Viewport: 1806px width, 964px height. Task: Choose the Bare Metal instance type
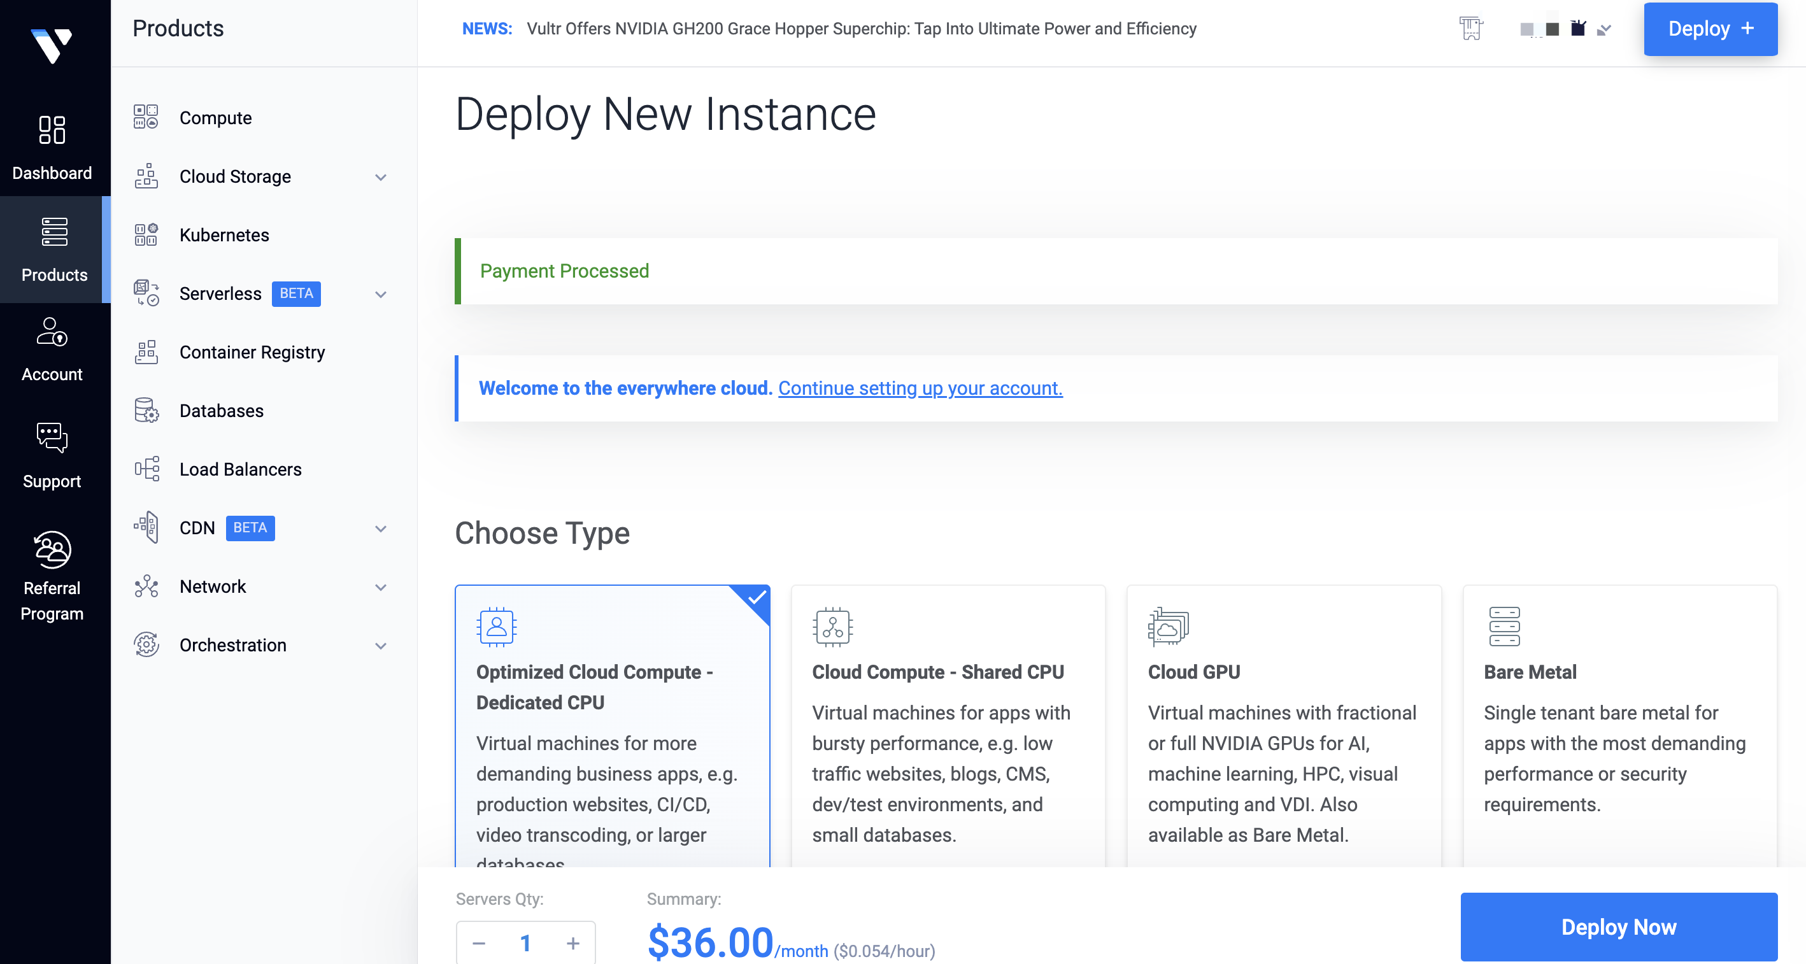click(x=1619, y=726)
